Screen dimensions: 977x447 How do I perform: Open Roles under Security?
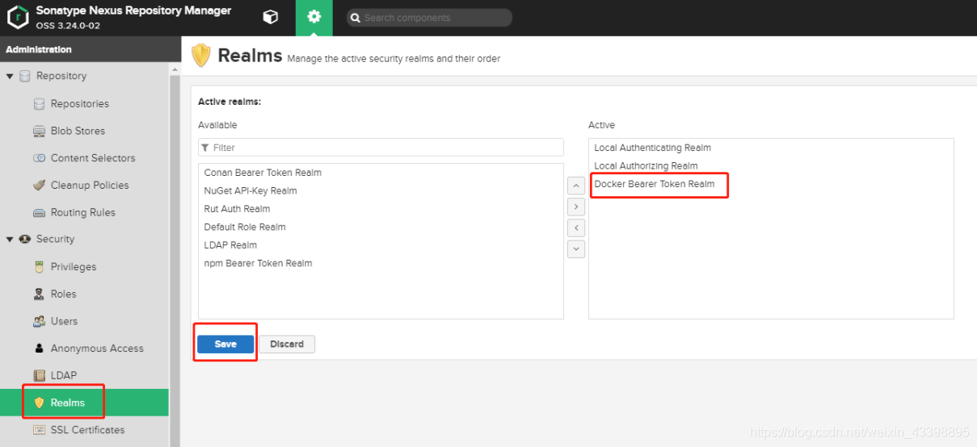(x=64, y=295)
